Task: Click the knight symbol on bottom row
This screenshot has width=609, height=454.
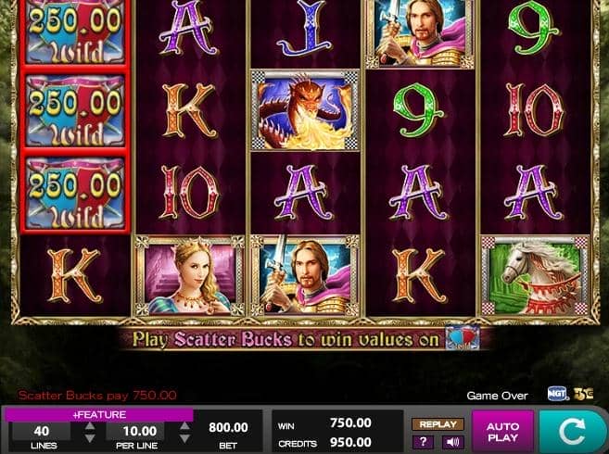Action: pyautogui.click(x=305, y=275)
